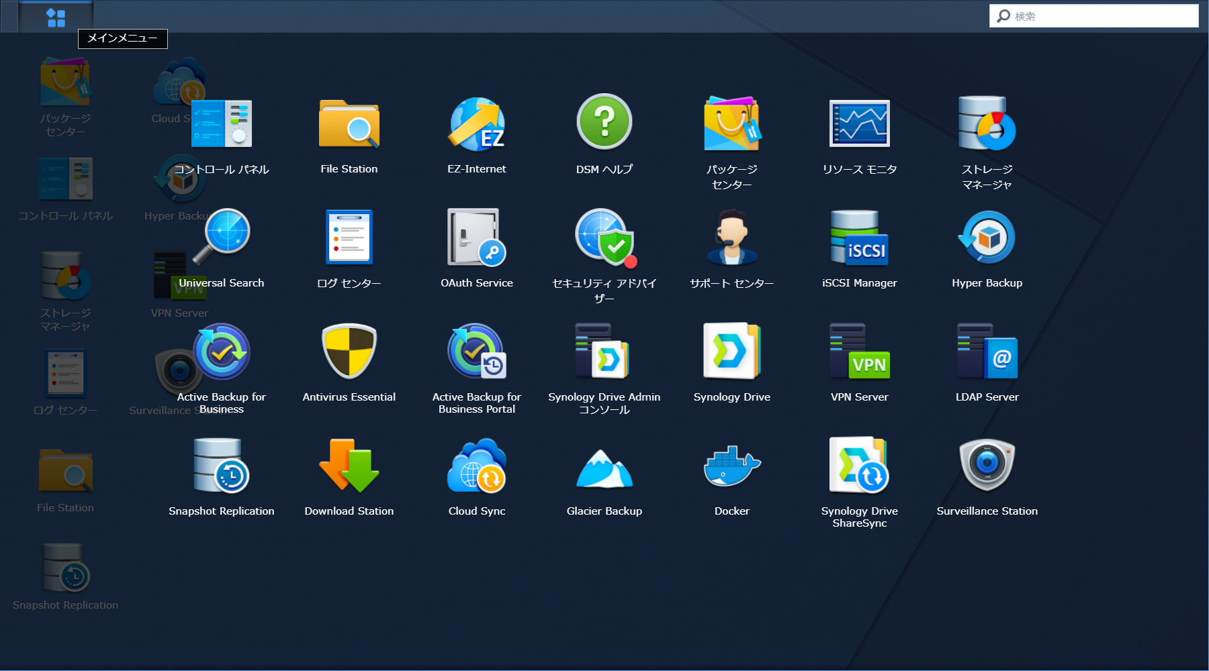This screenshot has width=1209, height=671.
Task: Click dimmed desktop ログ センター shortcut
Action: [x=65, y=382]
